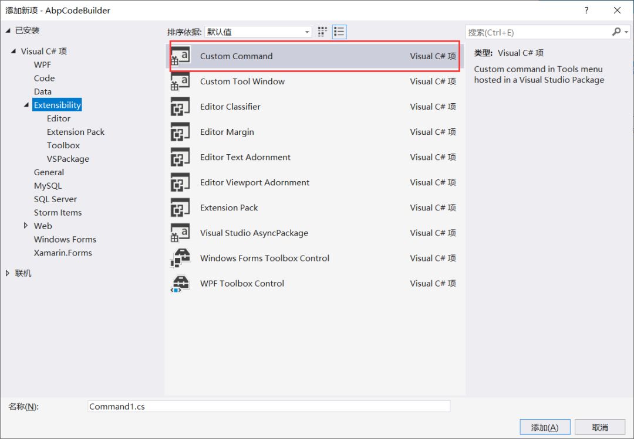Click the help question mark button

pos(586,11)
